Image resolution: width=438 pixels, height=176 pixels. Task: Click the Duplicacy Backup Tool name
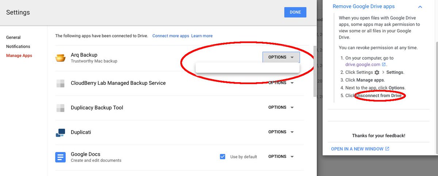pos(97,108)
